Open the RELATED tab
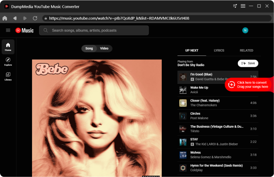274x177 pixels. point(246,51)
